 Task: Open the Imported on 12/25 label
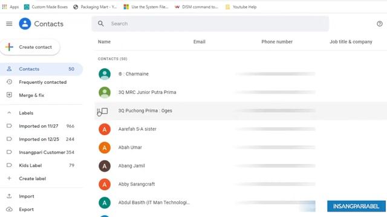click(41, 139)
